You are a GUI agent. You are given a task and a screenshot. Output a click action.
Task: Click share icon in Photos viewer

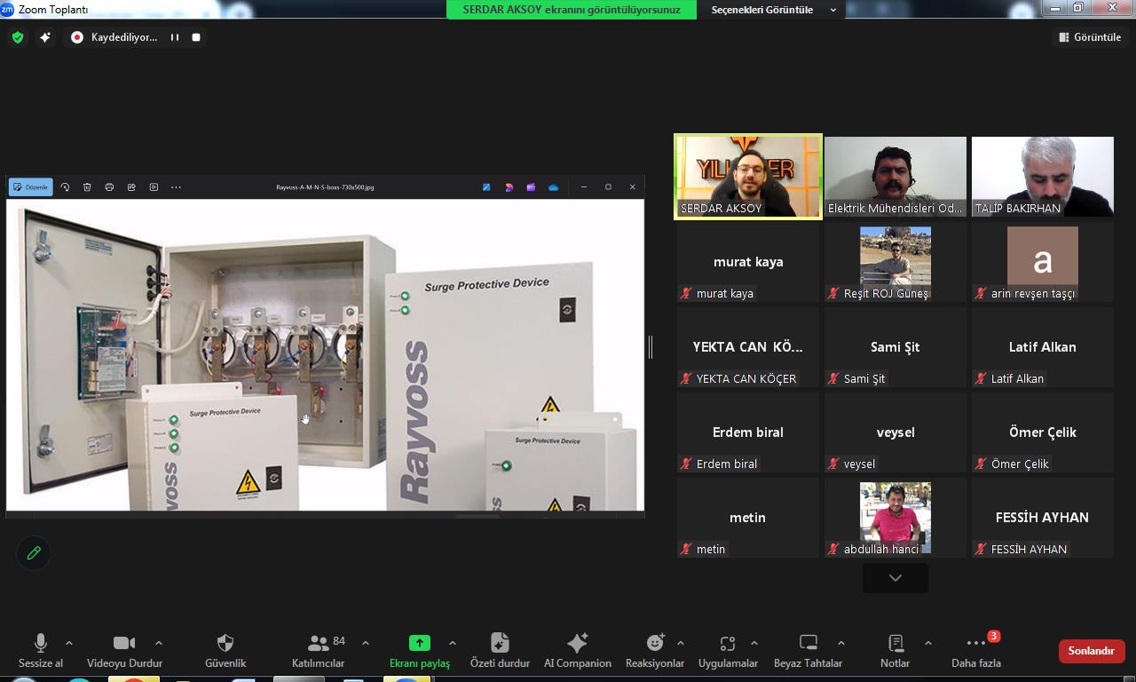[x=131, y=187]
